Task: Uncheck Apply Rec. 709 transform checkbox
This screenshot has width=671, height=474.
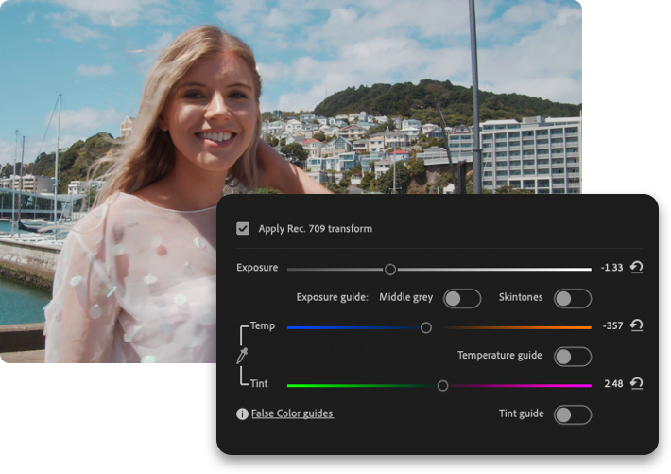Action: tap(243, 228)
